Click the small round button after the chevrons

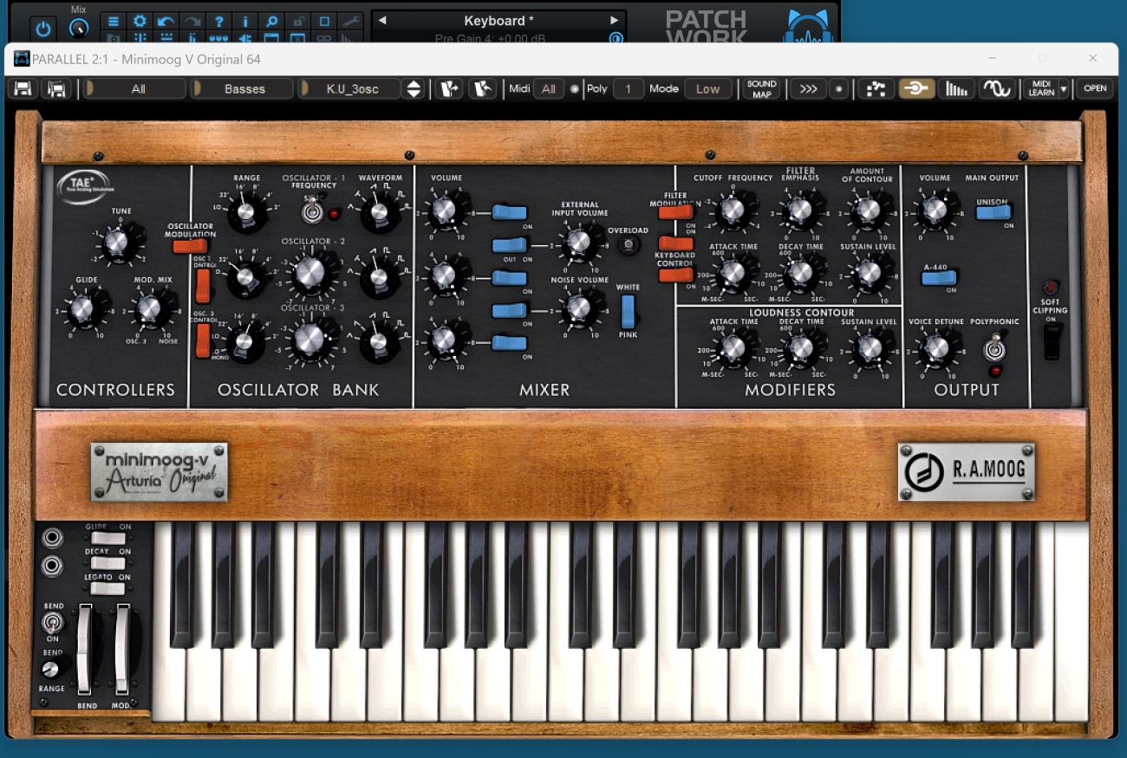(x=838, y=88)
